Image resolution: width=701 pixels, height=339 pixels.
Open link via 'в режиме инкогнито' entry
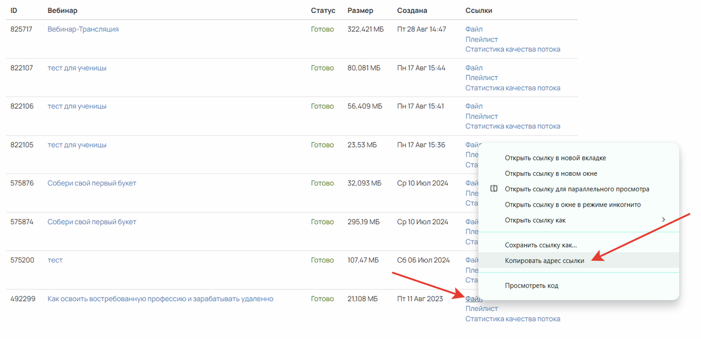click(578, 205)
